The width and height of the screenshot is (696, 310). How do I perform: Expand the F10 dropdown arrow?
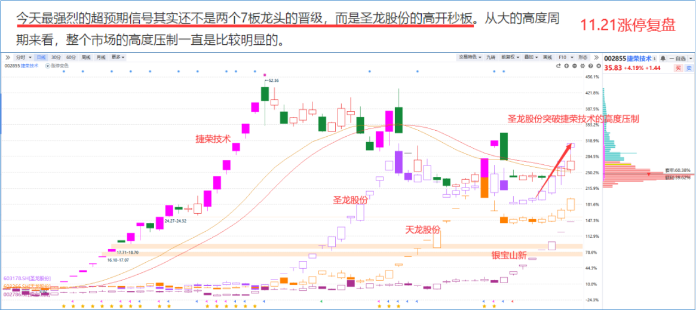click(x=572, y=57)
